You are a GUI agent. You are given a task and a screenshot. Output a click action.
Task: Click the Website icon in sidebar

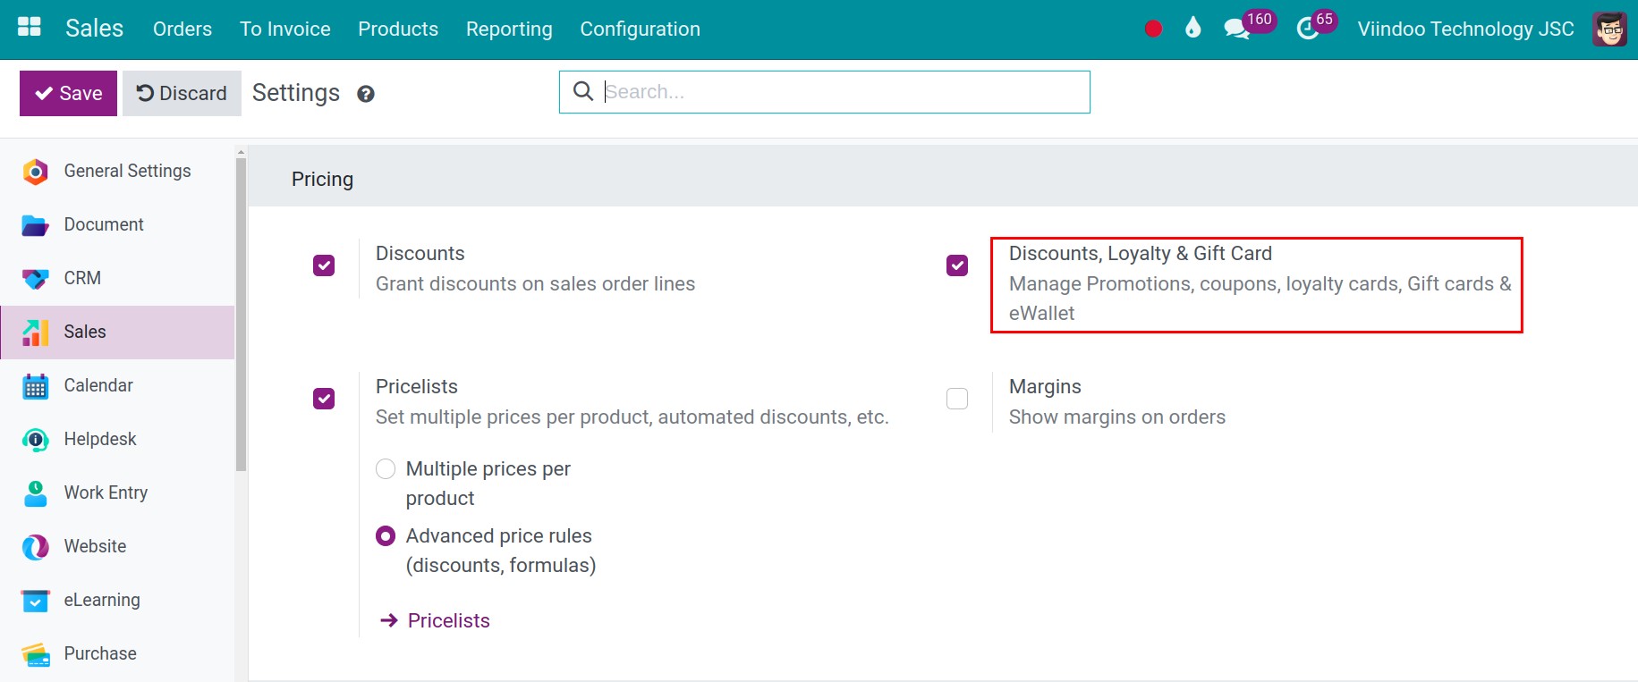[x=35, y=546]
